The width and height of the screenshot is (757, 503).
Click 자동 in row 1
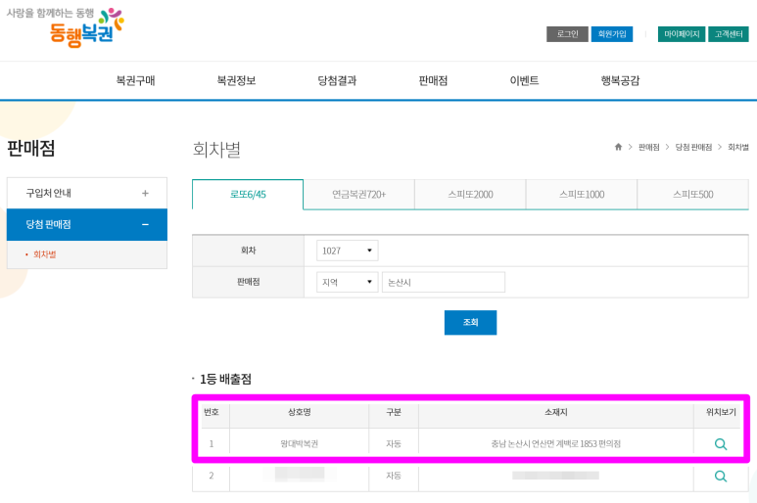point(394,443)
